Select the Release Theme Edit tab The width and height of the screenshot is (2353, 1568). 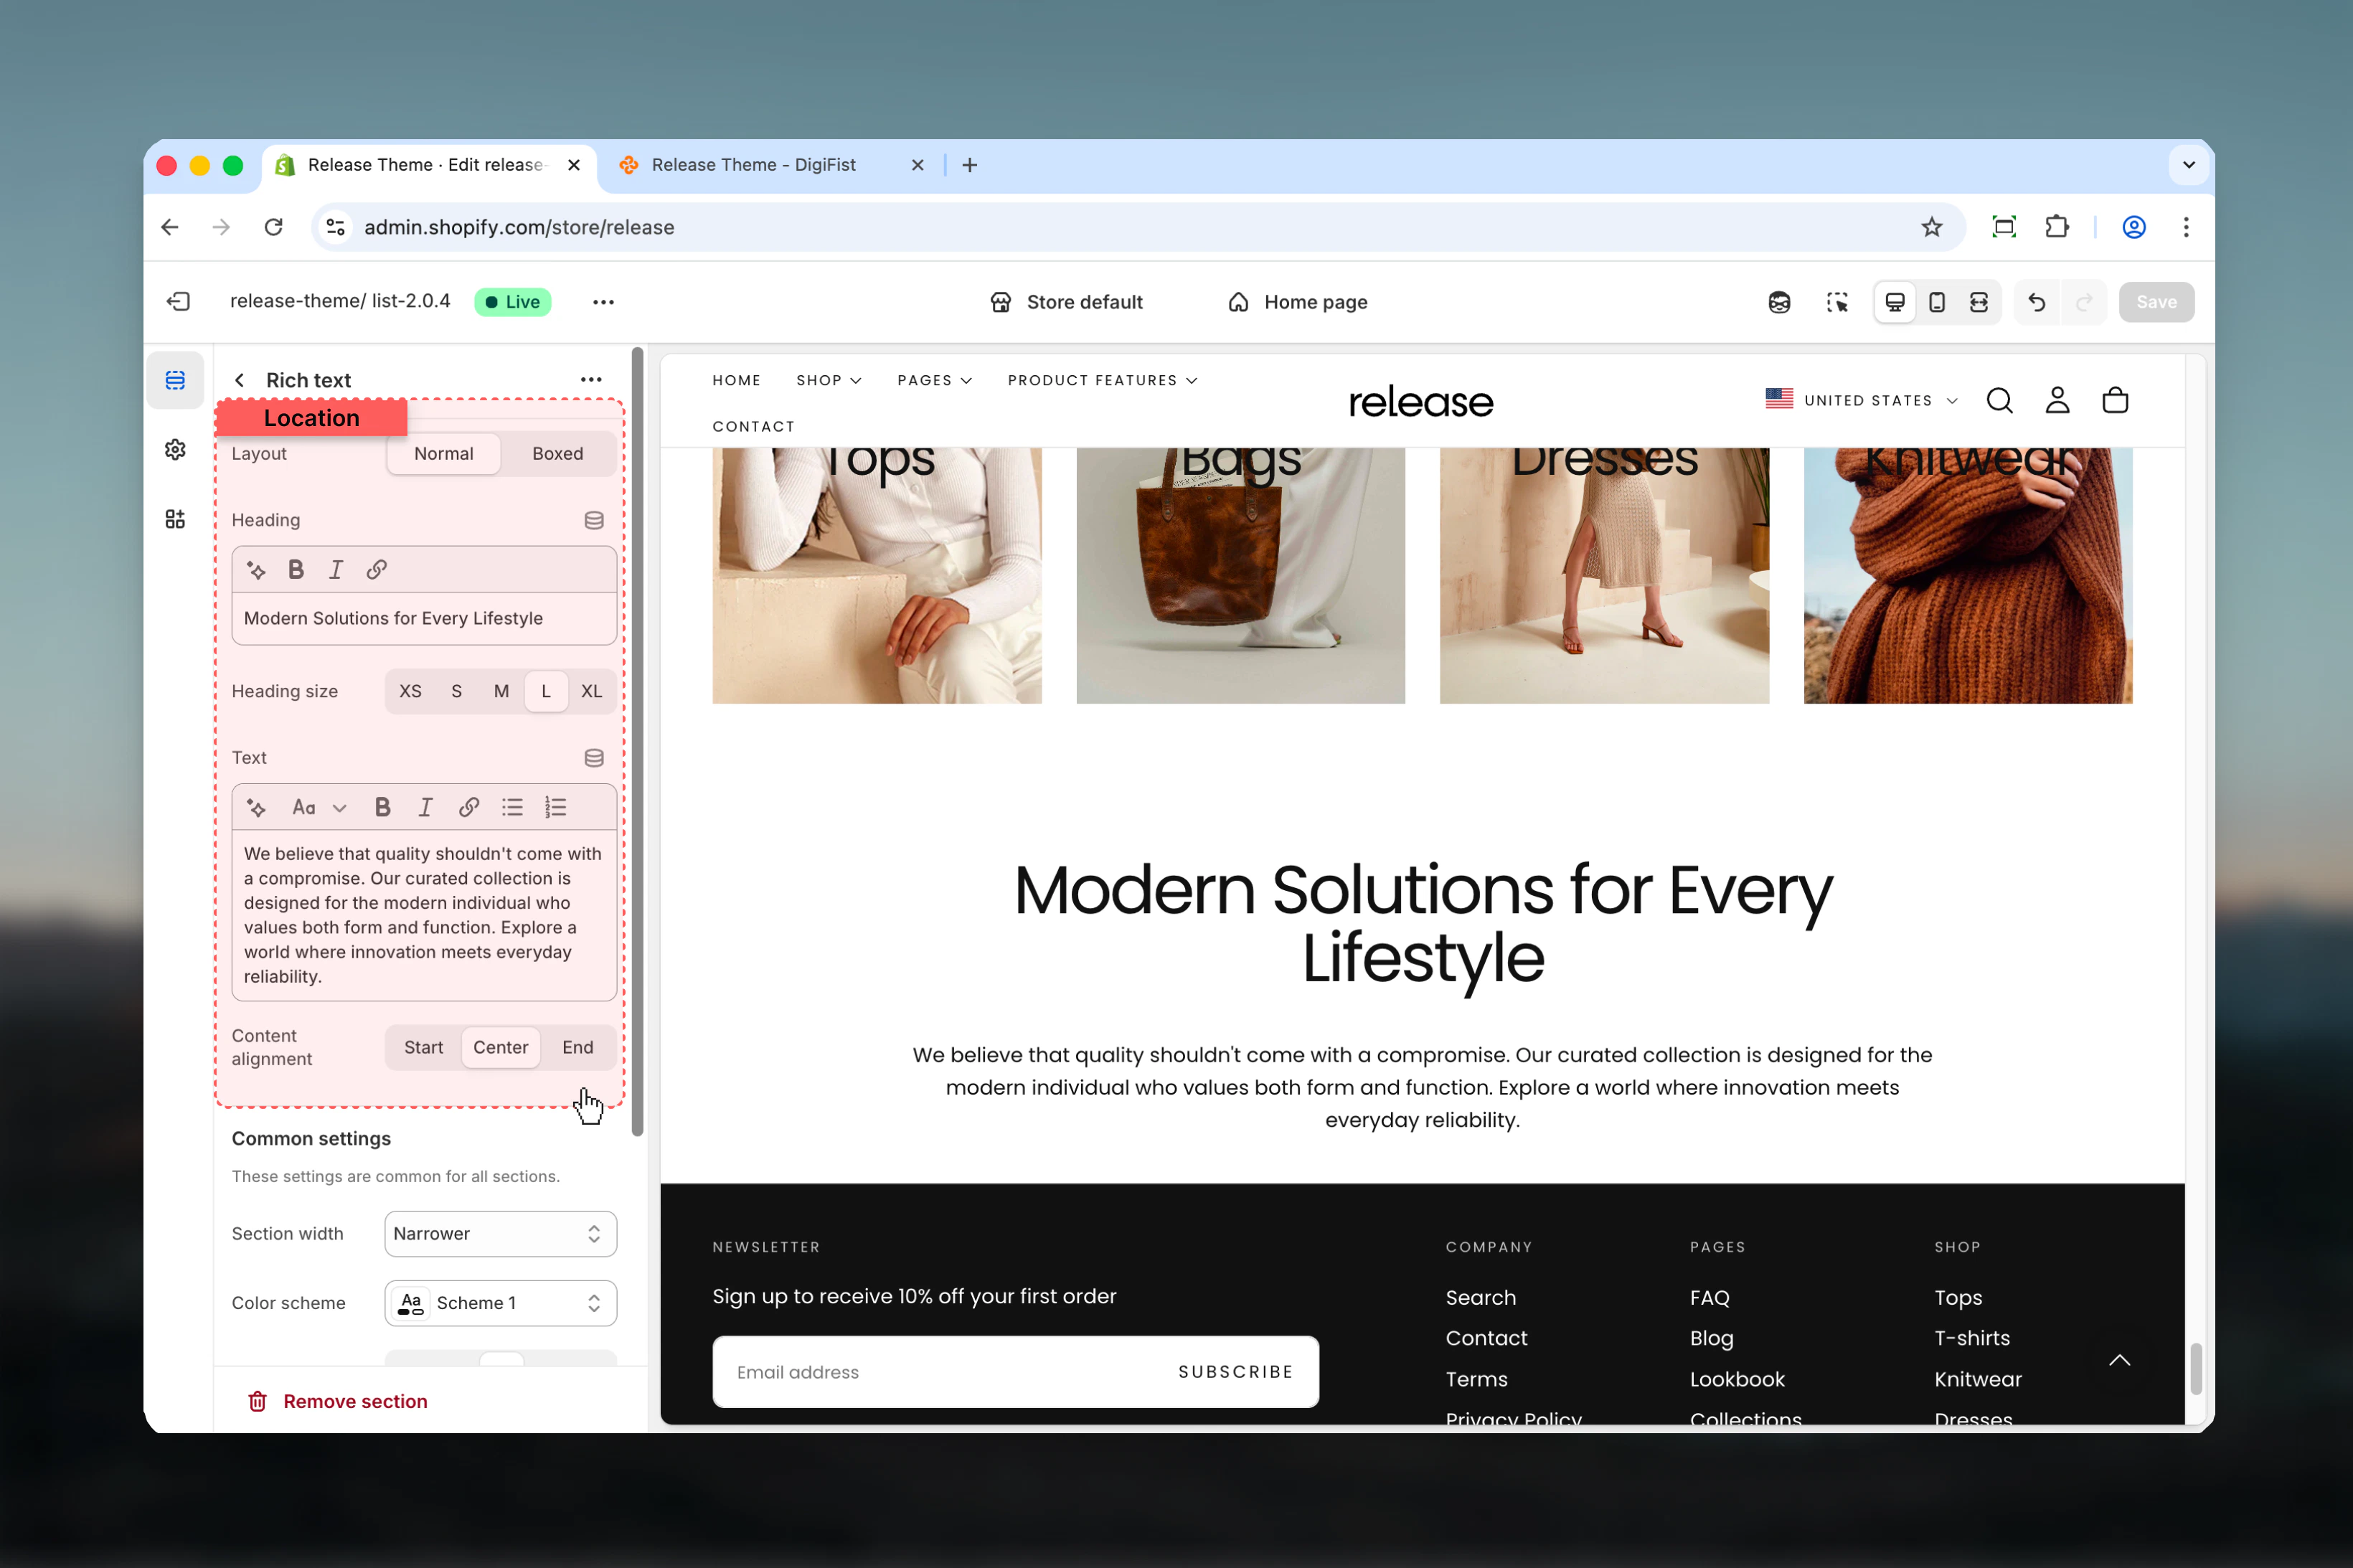tap(430, 165)
